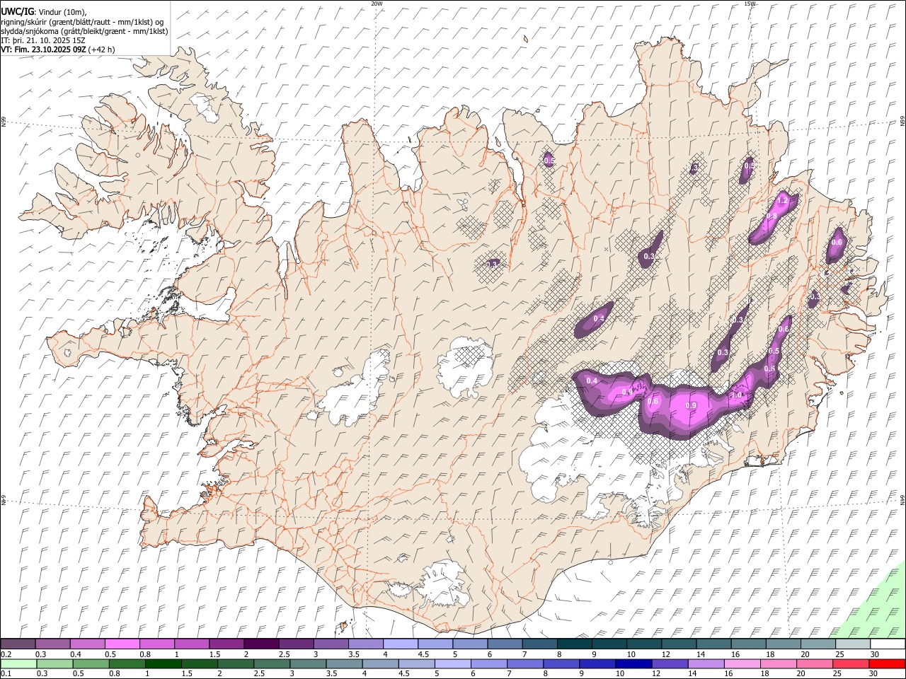
Task: Click the deep blue 10 swatch, lower legend
Action: [x=633, y=663]
